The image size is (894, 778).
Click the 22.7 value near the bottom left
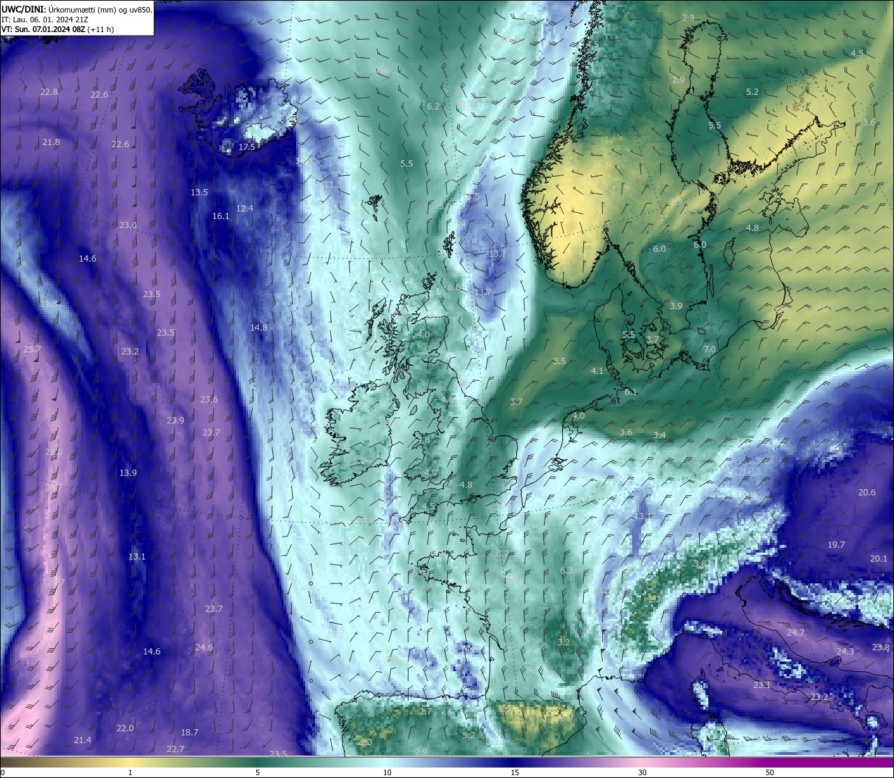coord(175,749)
